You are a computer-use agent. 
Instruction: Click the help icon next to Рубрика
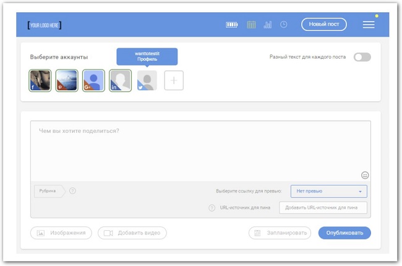click(x=72, y=191)
